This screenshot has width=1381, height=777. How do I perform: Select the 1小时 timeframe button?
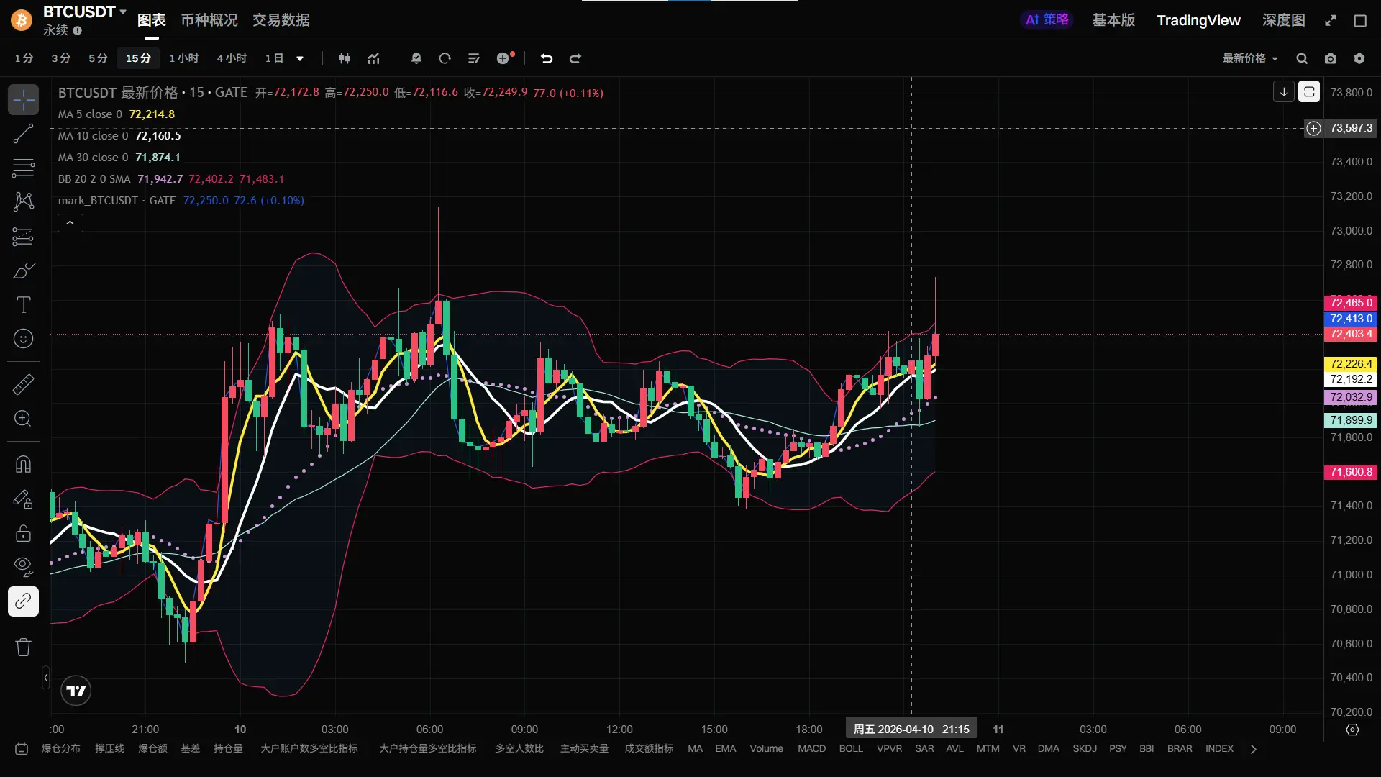point(183,58)
